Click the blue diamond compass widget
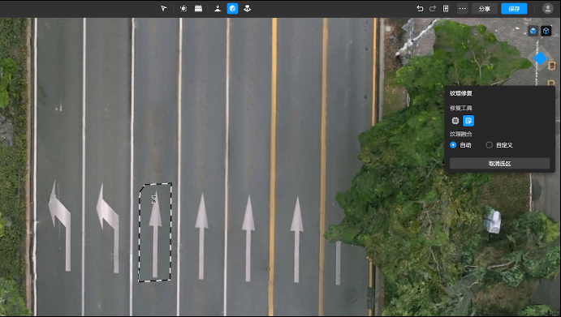The height and width of the screenshot is (317, 561). point(540,58)
